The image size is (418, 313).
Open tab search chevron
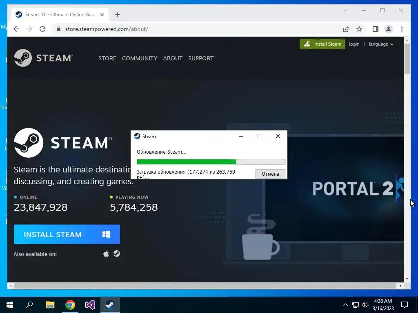[345, 10]
